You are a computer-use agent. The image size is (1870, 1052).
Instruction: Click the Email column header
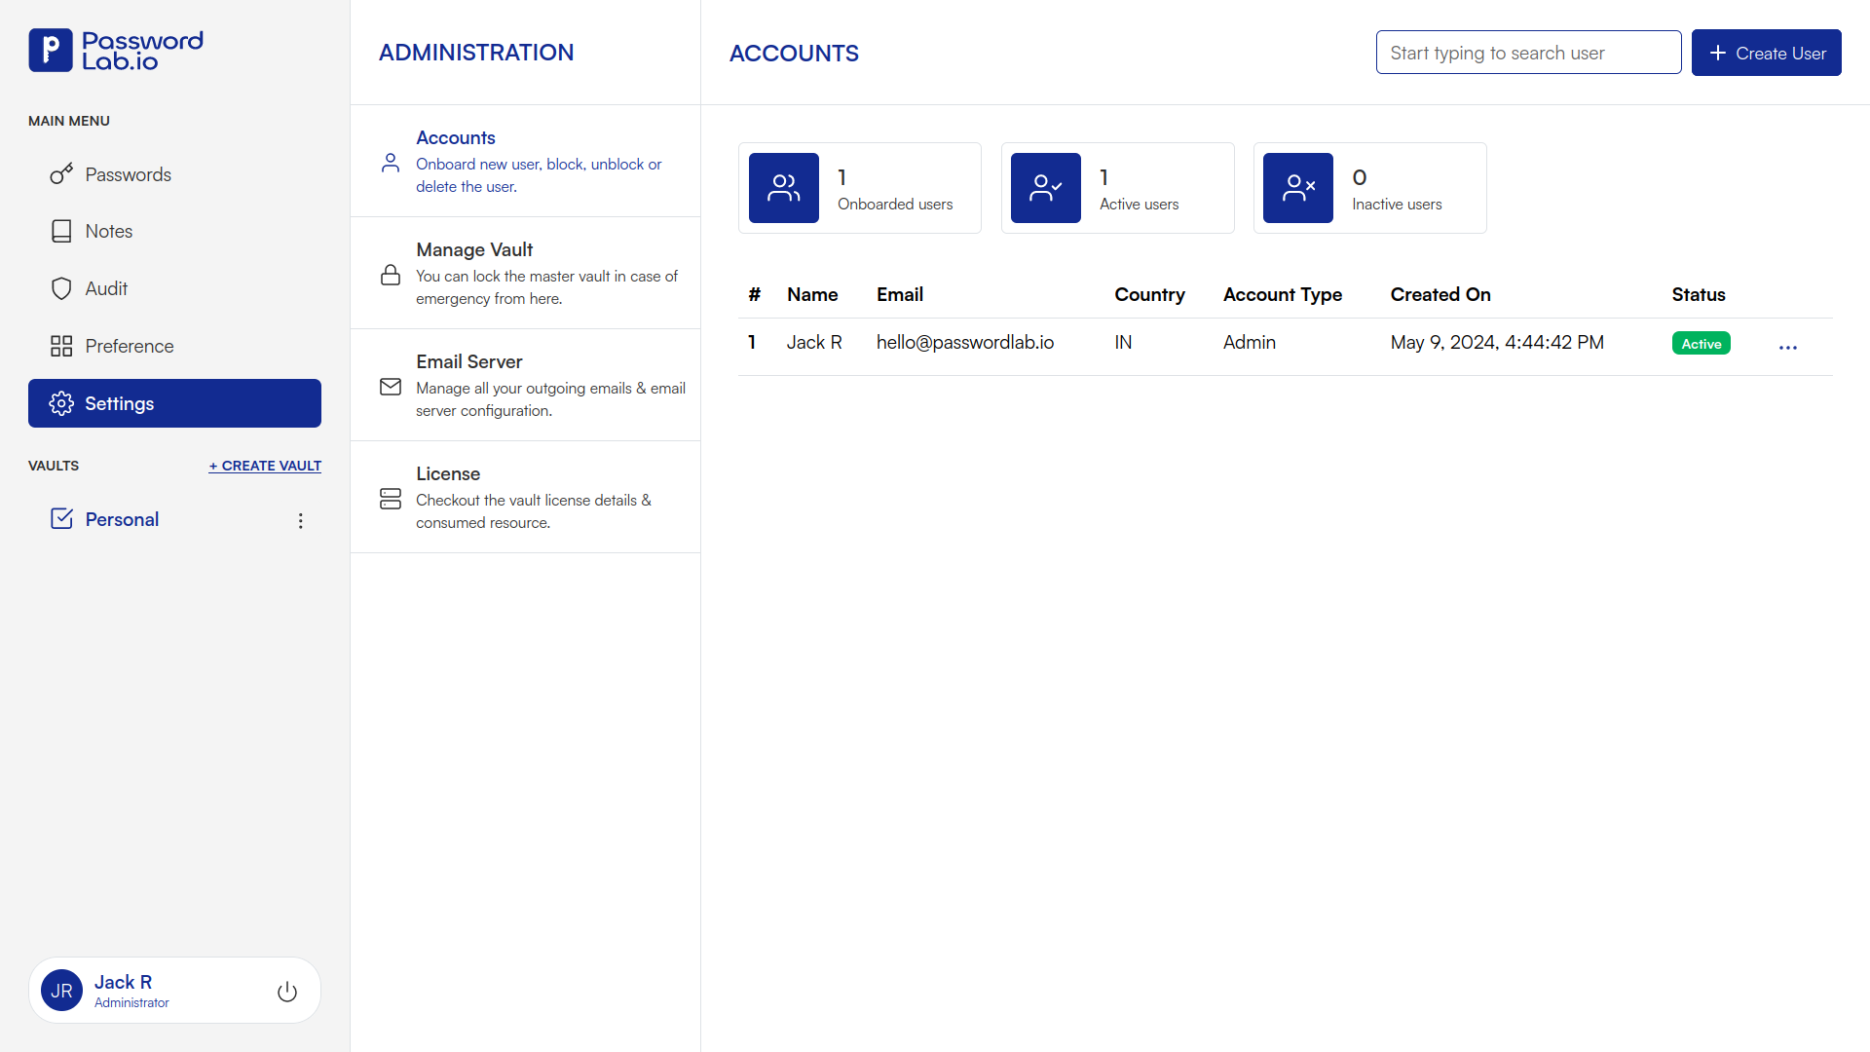(x=899, y=294)
